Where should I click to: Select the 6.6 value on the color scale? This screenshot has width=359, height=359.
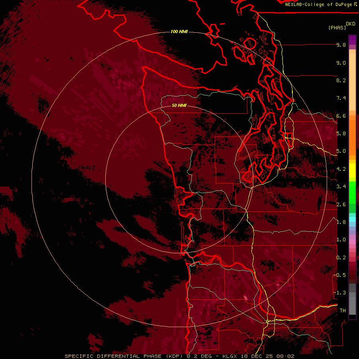point(341,116)
